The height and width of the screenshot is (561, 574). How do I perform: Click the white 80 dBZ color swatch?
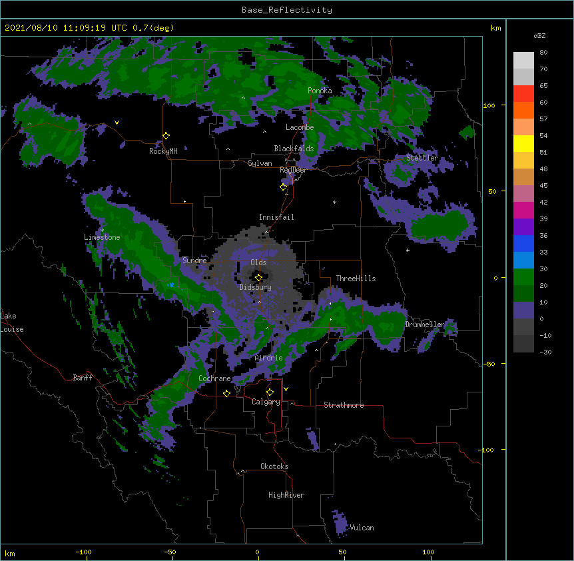coord(523,60)
